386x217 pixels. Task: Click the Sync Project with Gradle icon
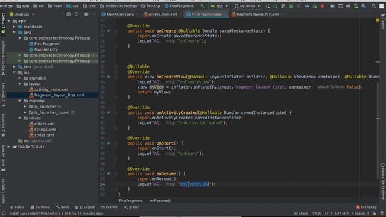(348, 6)
